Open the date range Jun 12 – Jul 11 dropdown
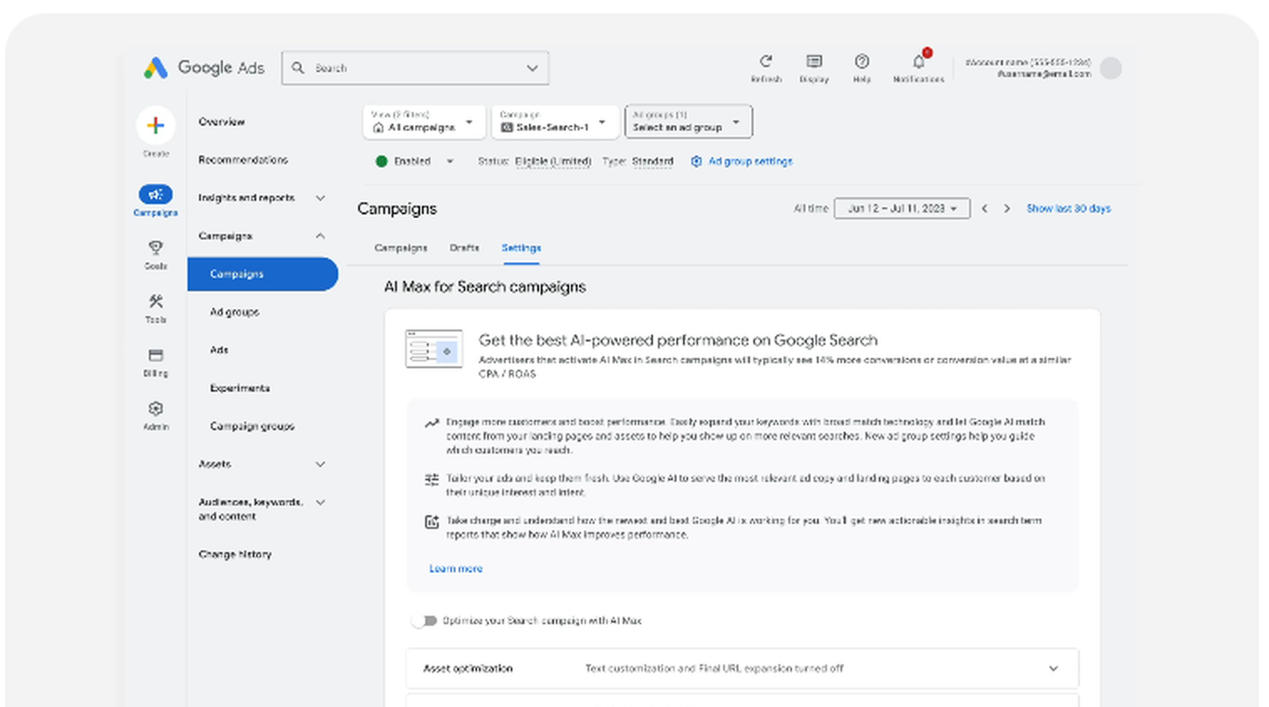 [902, 208]
